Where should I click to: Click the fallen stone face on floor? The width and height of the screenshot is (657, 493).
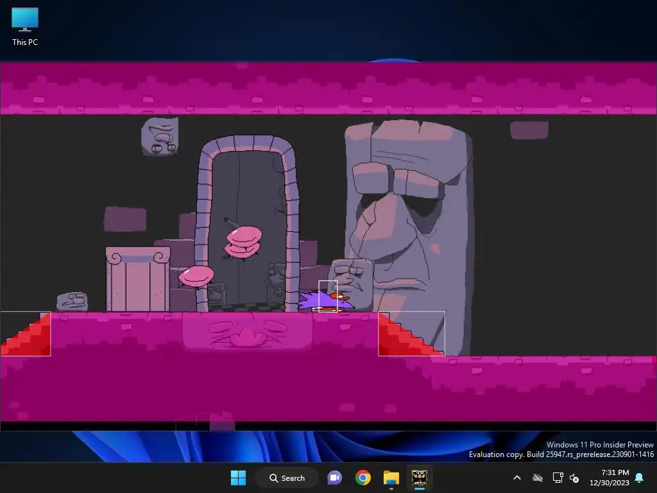[72, 302]
